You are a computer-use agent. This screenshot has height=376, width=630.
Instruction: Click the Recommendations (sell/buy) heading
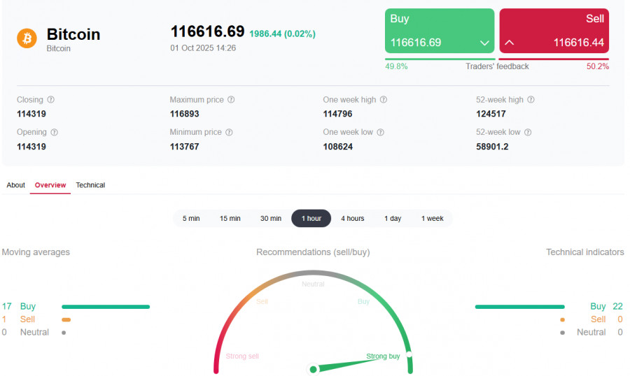point(313,252)
